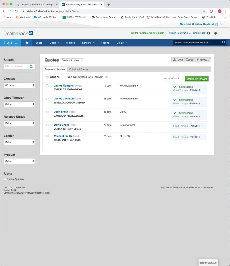
Task: Open Workfront bookmark
Action: pyautogui.click(x=23, y=17)
